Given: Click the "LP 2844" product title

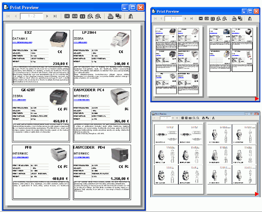Looking at the screenshot, I should tap(89, 32).
